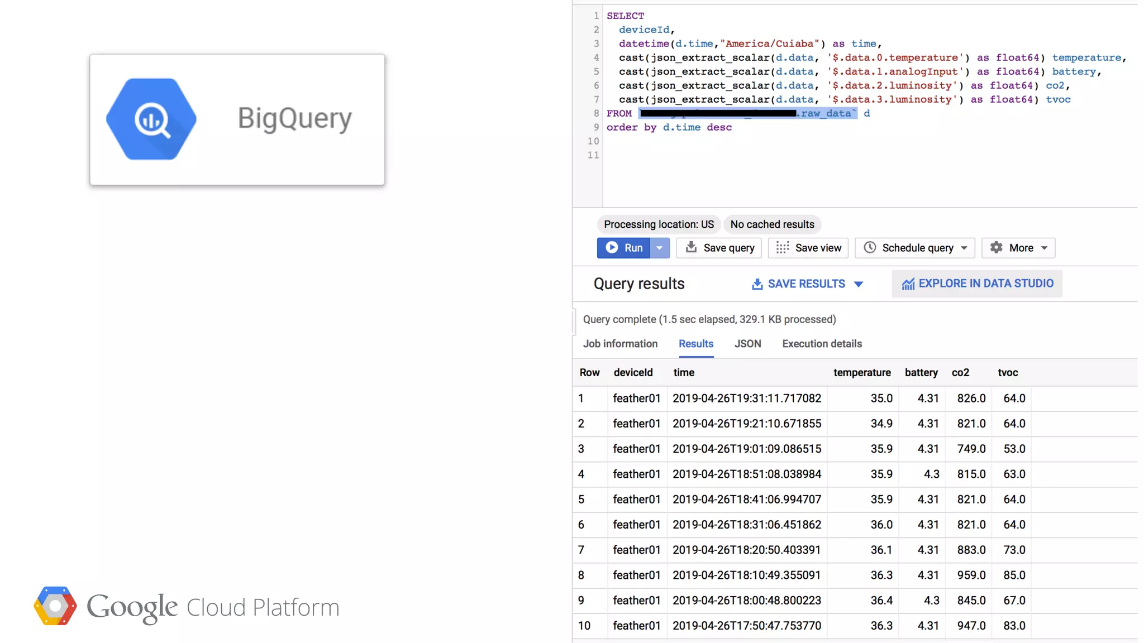Expand the Save Results dropdown arrow
This screenshot has width=1144, height=643.
coord(859,284)
